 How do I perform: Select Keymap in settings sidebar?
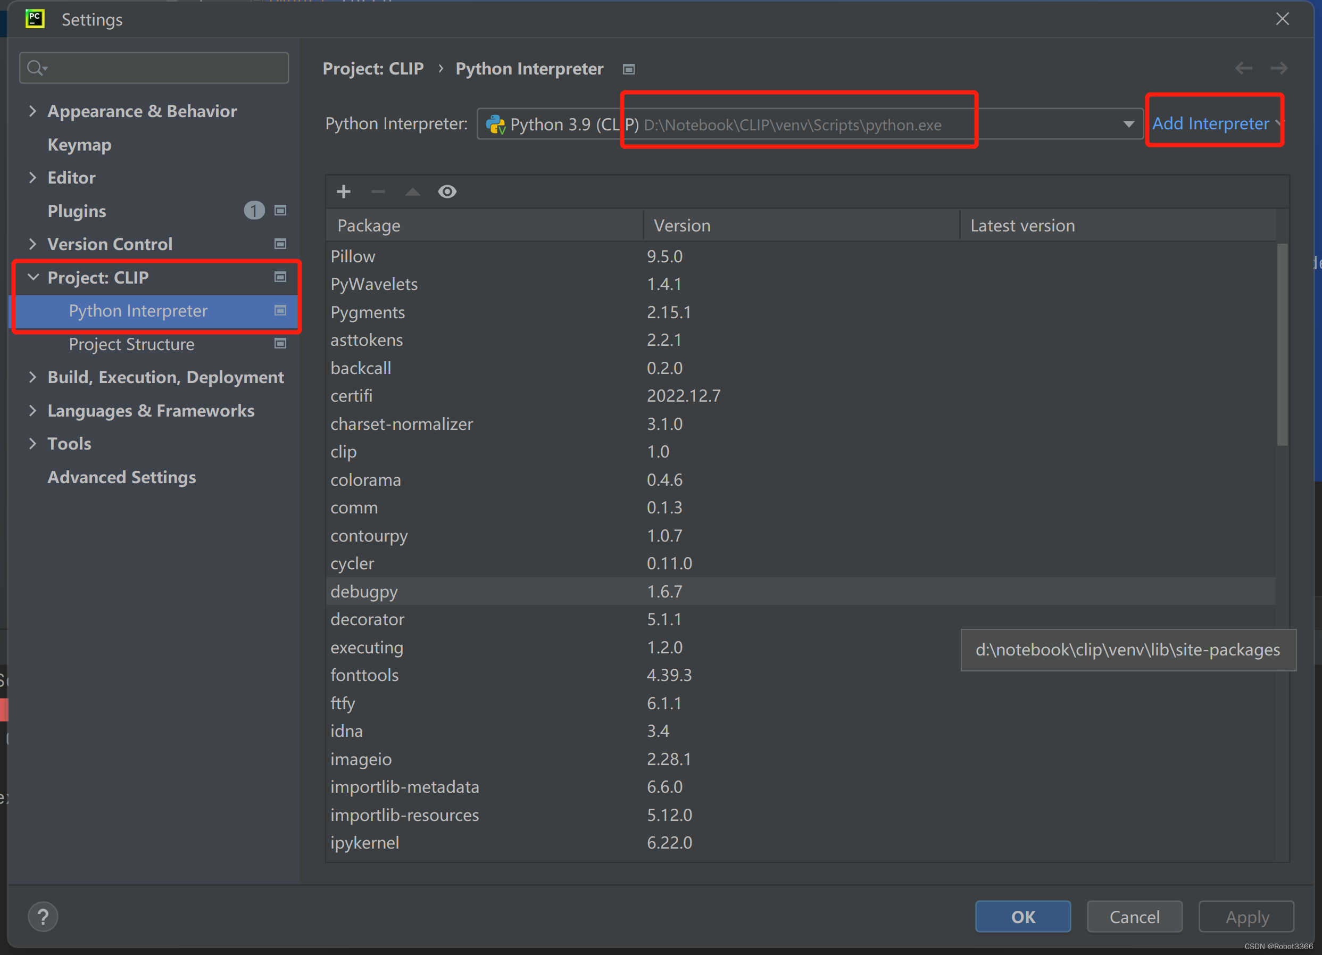(x=79, y=145)
